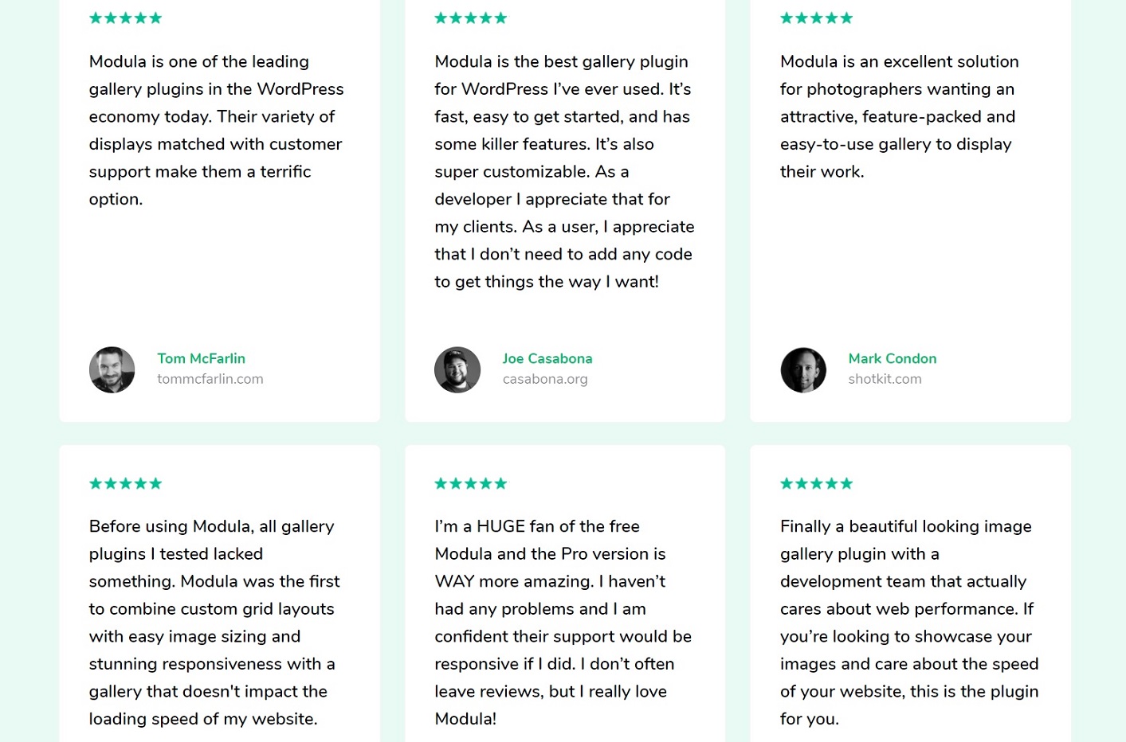This screenshot has width=1126, height=742.
Task: Visit tommcfarlin.com website text
Action: coord(210,379)
